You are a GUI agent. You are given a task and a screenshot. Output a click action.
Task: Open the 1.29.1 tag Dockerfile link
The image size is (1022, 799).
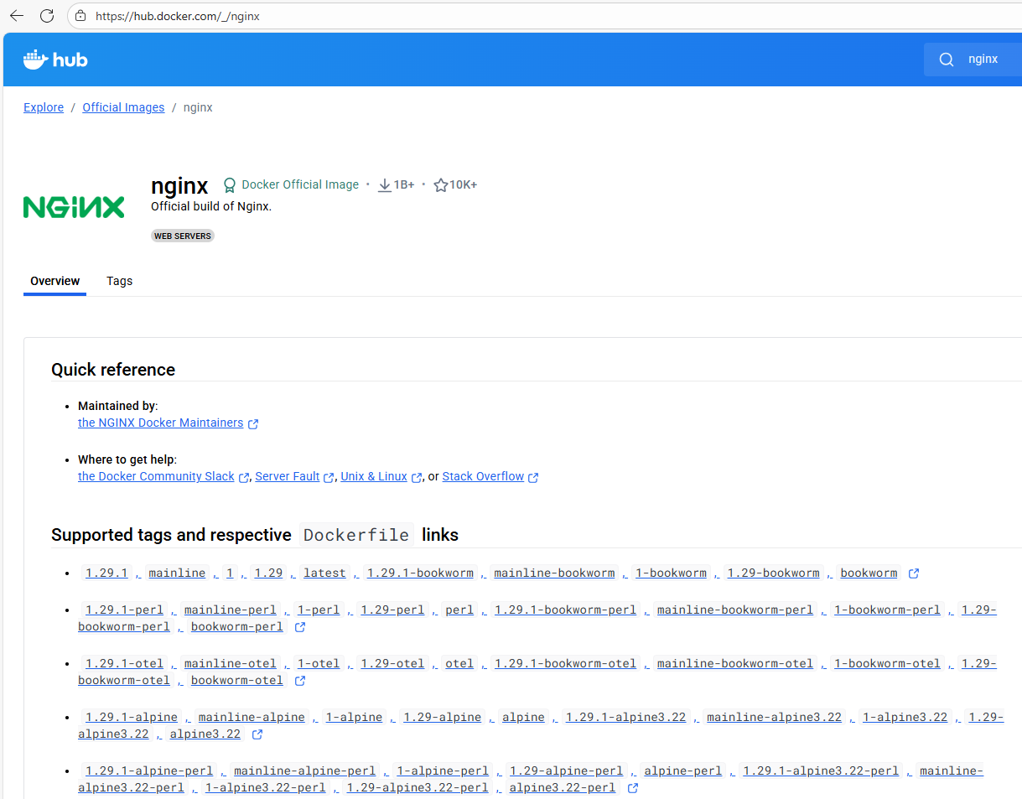pyautogui.click(x=106, y=573)
